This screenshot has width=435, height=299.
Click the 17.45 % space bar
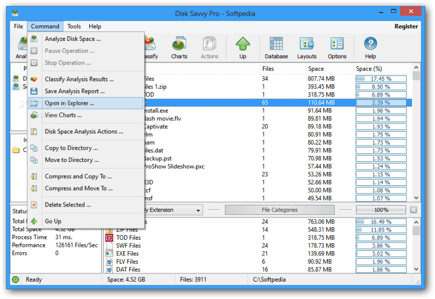point(381,79)
